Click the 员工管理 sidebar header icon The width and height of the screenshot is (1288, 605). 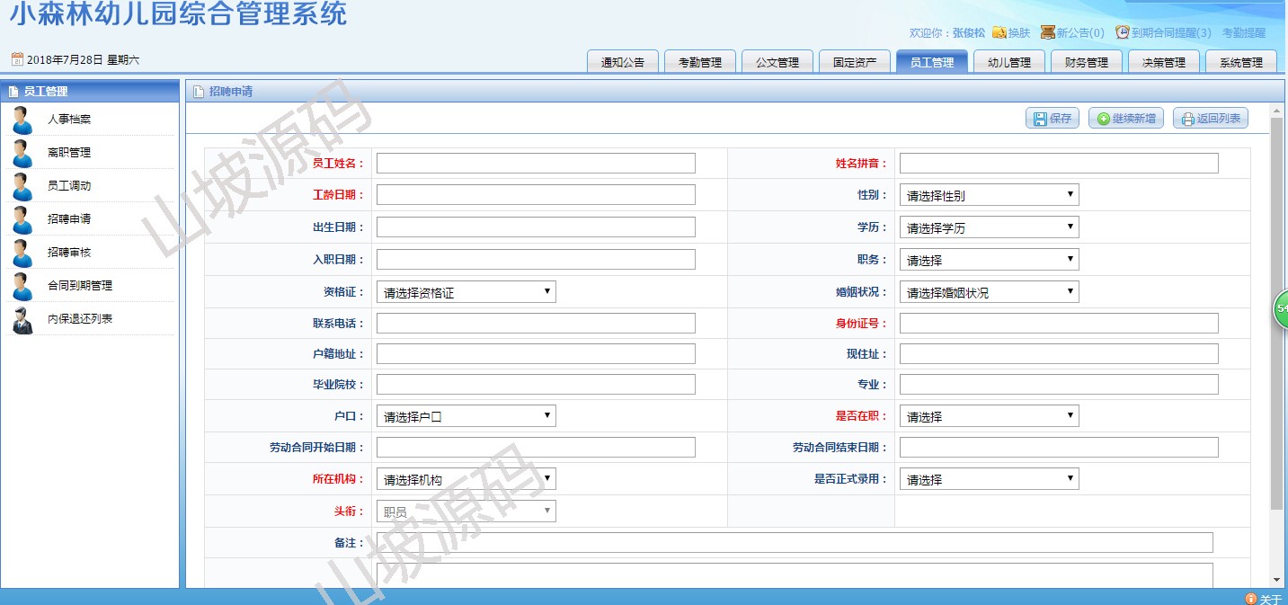[x=13, y=91]
